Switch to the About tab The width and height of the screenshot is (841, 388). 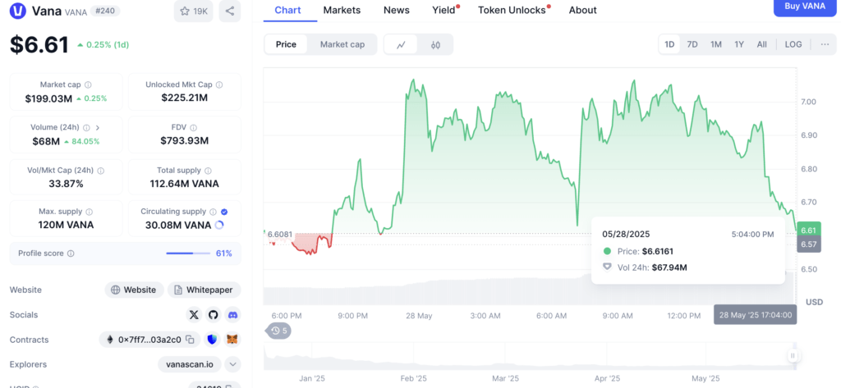582,10
